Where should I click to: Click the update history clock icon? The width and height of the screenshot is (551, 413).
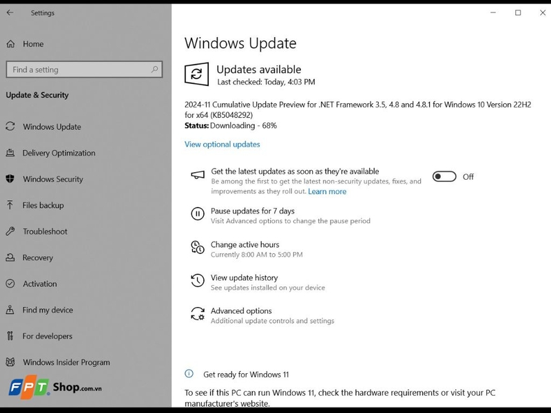click(x=198, y=281)
